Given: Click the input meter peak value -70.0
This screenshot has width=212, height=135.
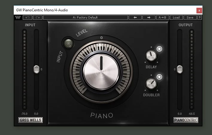Looking at the screenshot, I should click(x=24, y=114).
